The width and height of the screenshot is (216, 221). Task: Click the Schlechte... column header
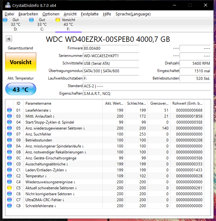[137, 103]
